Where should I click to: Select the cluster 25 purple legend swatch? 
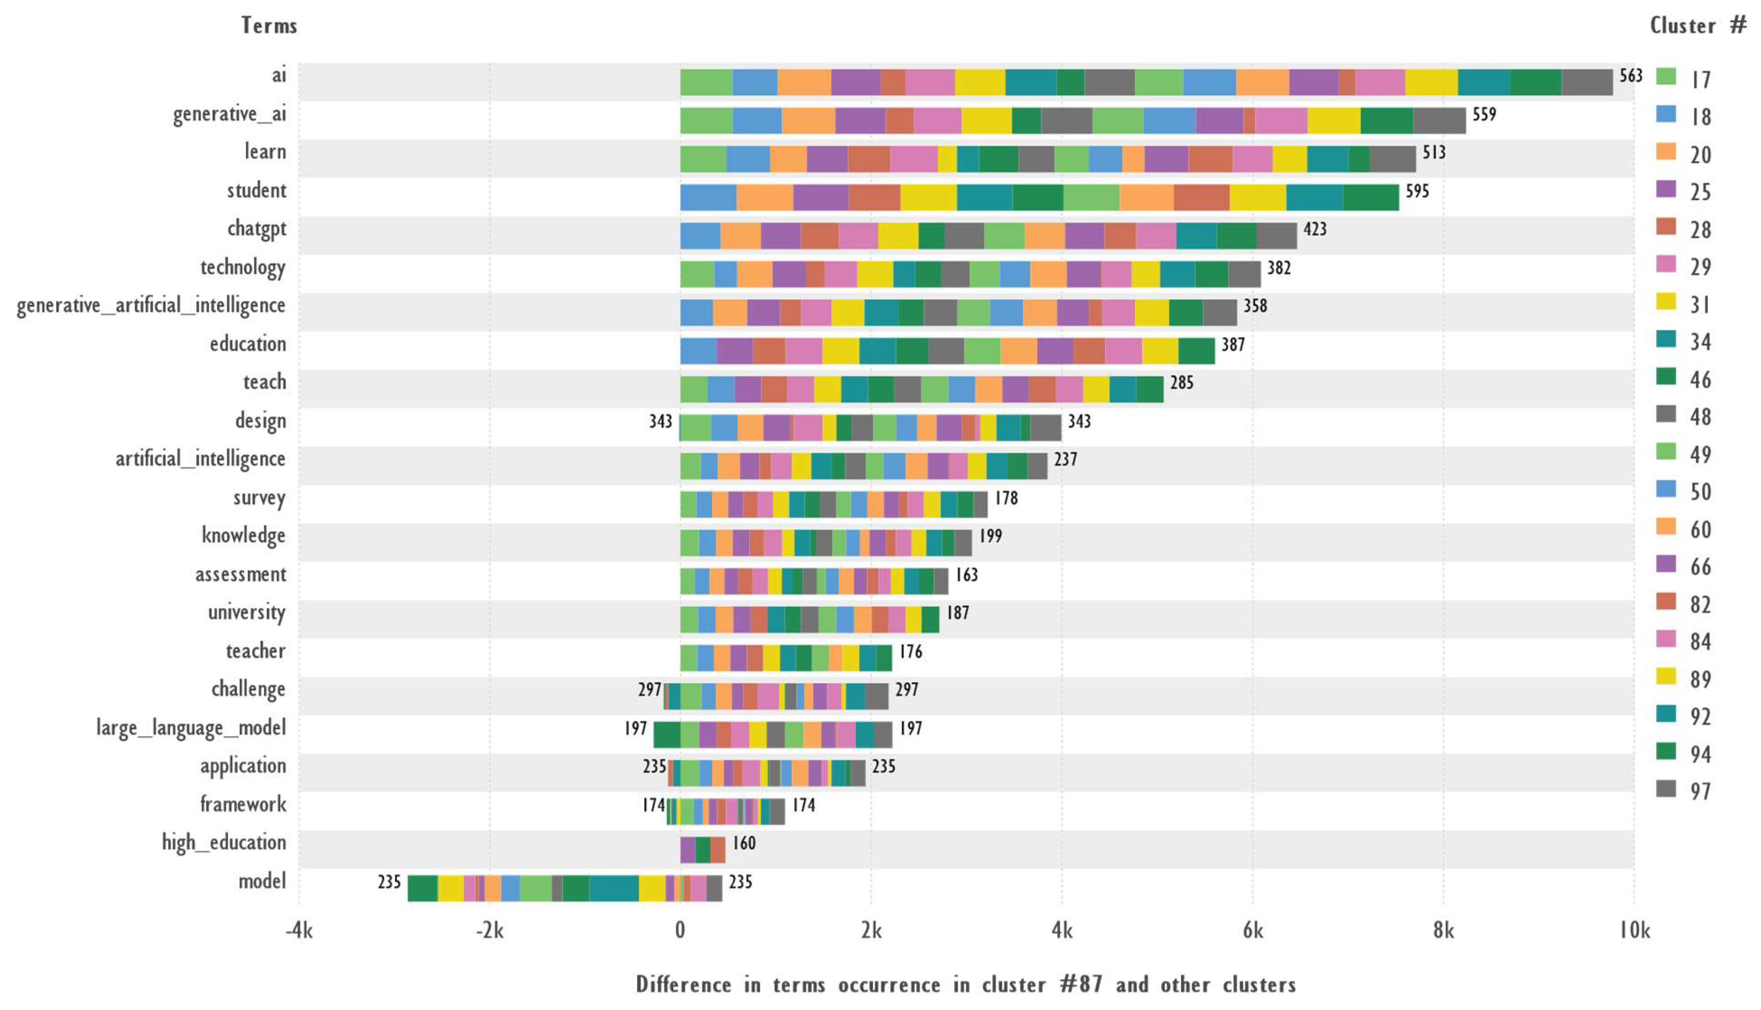click(1665, 189)
